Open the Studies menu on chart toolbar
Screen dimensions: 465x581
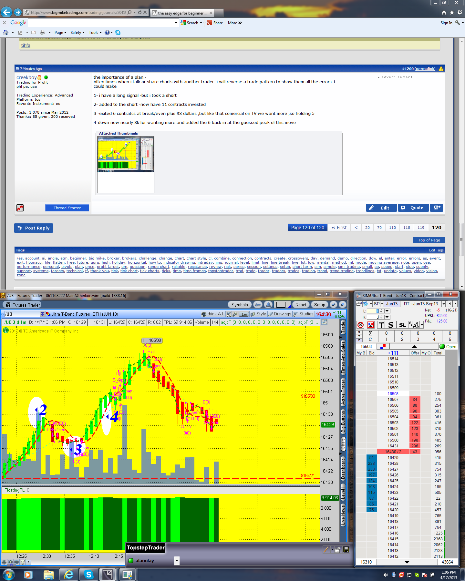[x=304, y=314]
